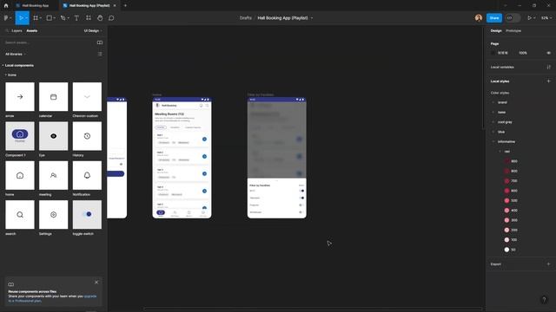The image size is (556, 312).
Task: Select the Chevron custom component
Action: pyautogui.click(x=87, y=96)
